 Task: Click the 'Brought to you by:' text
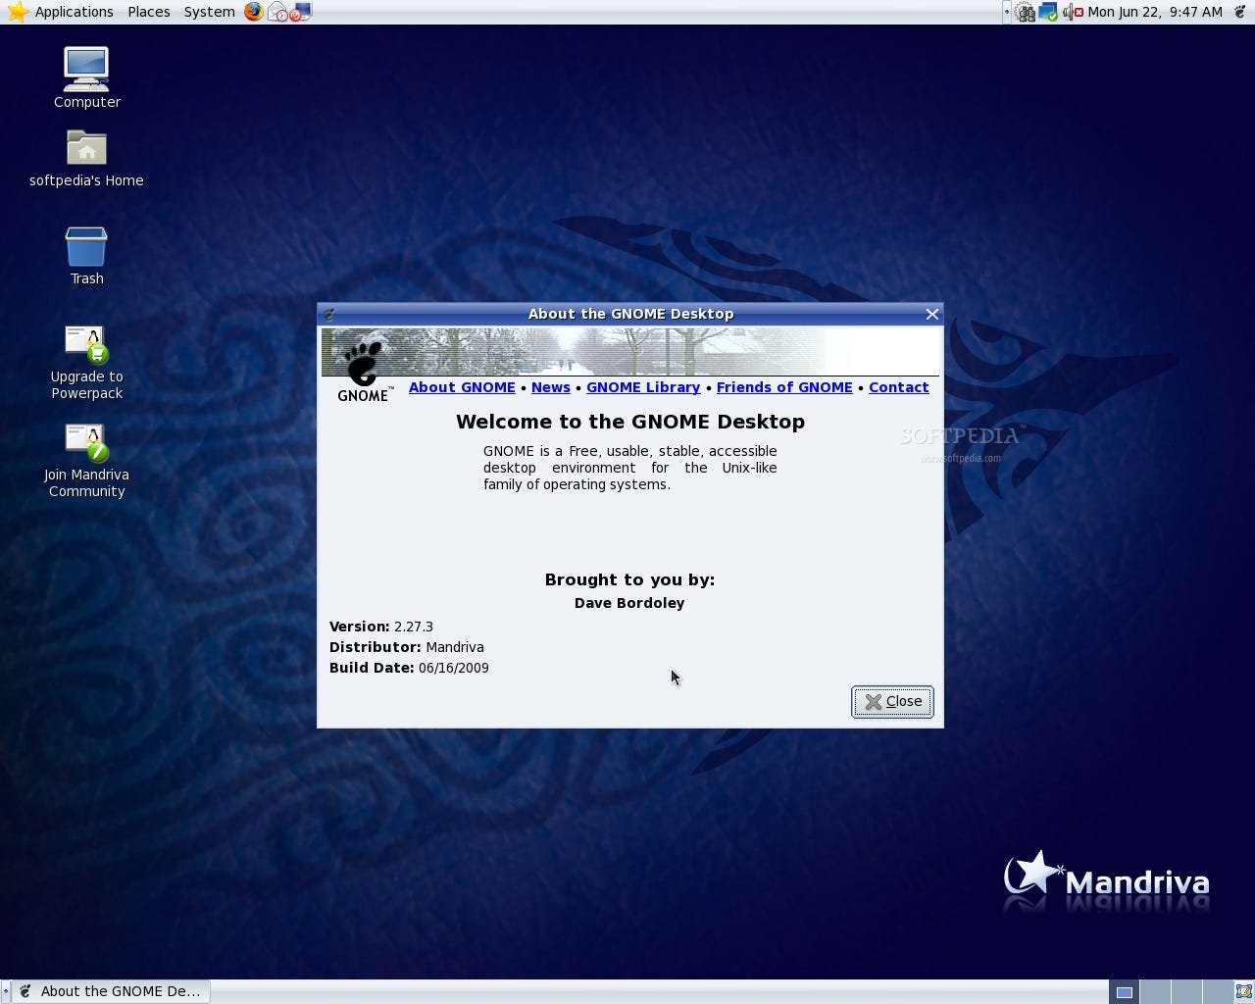point(629,579)
